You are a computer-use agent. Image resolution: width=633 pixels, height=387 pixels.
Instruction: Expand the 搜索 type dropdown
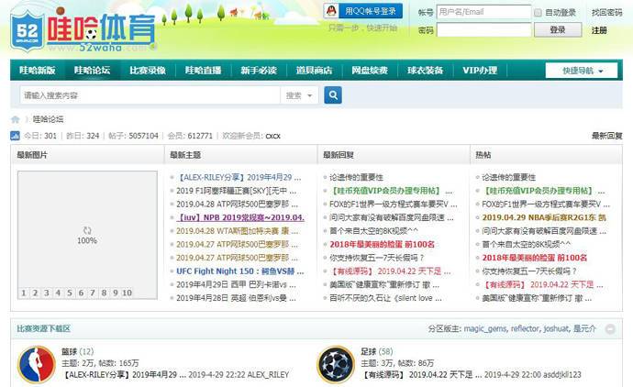coord(299,95)
